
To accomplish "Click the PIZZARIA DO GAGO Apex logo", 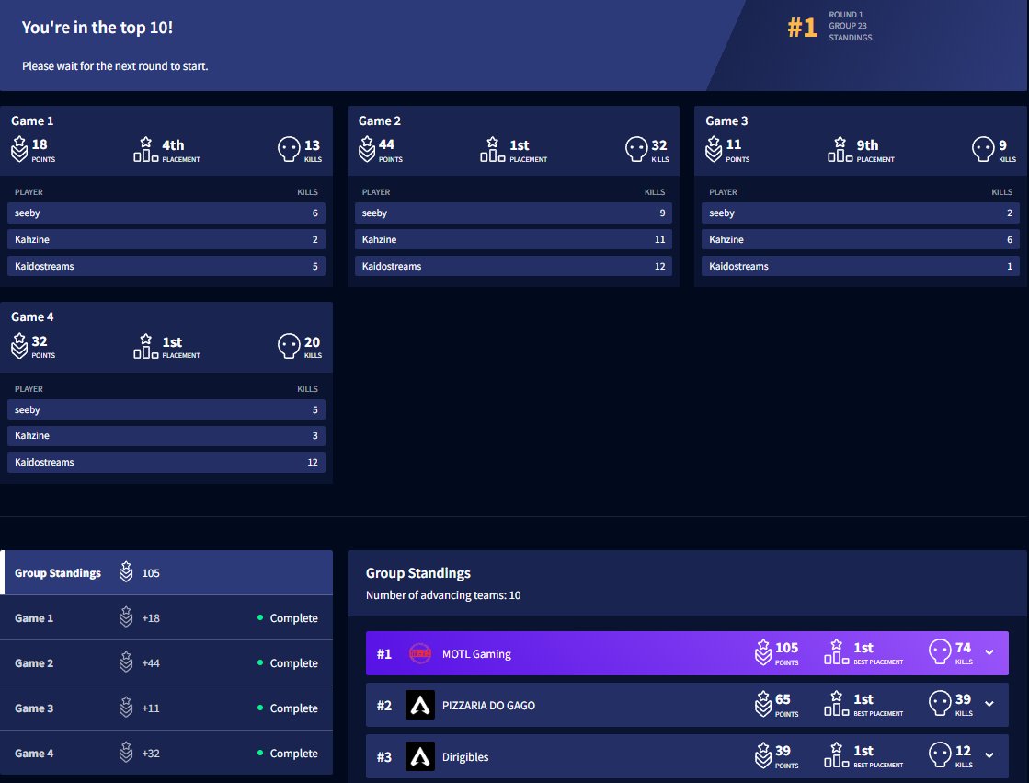I will coord(420,705).
